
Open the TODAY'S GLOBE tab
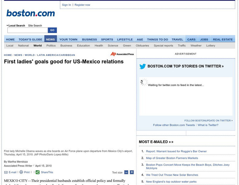(31, 39)
